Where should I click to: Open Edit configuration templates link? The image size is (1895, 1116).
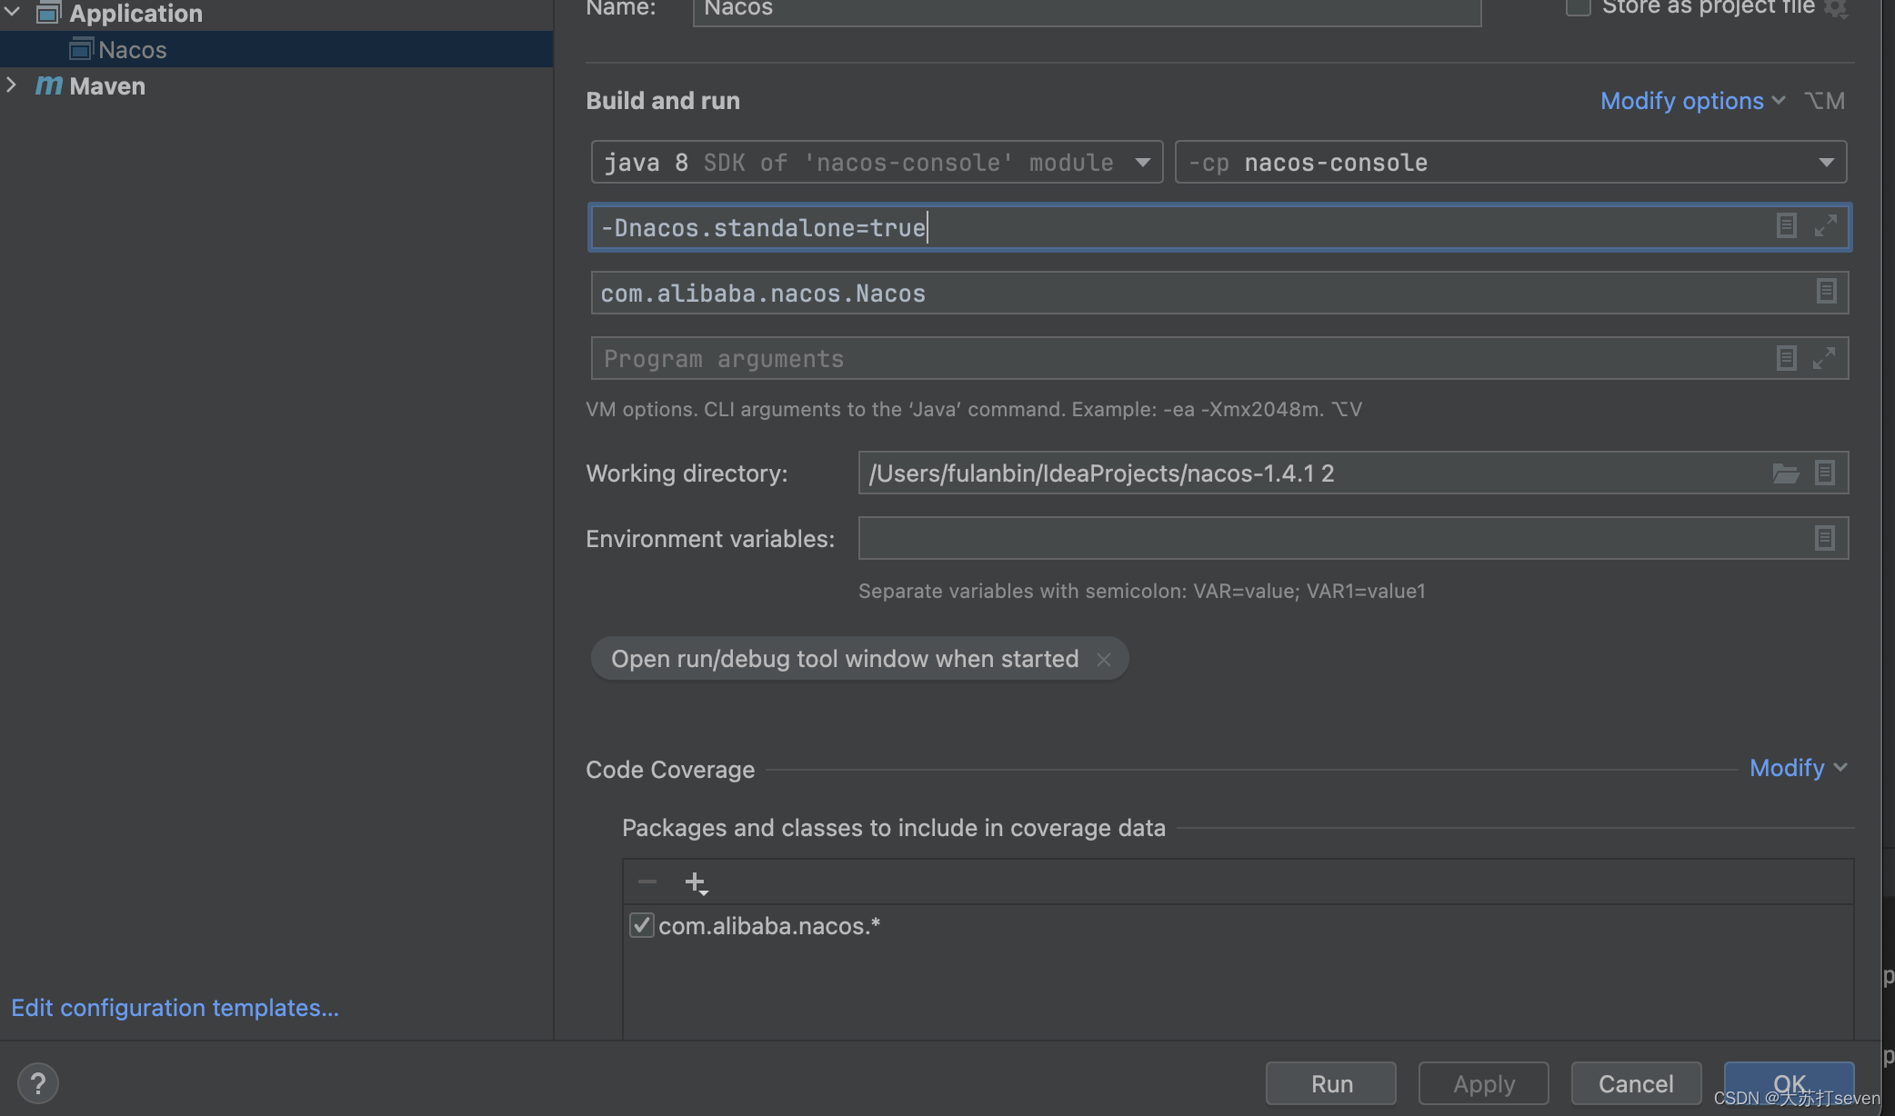tap(175, 1008)
